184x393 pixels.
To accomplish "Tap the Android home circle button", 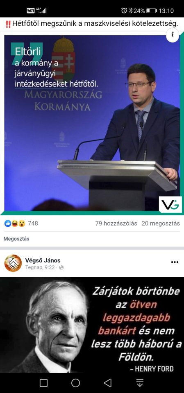I will click(x=75, y=383).
